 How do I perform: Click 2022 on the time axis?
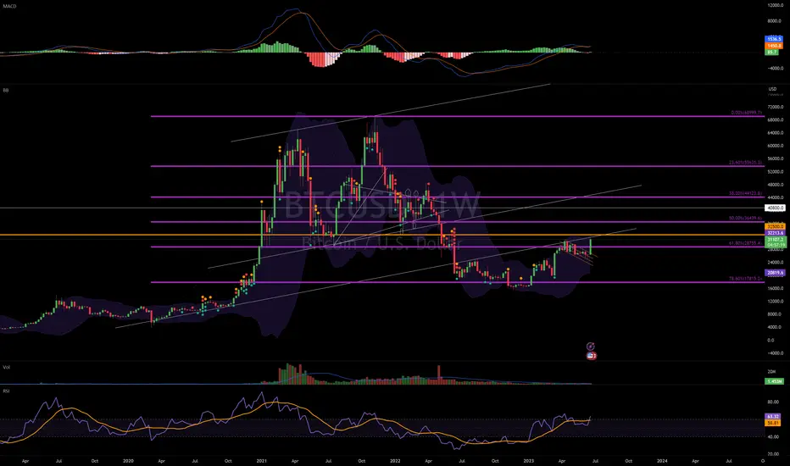(396, 460)
